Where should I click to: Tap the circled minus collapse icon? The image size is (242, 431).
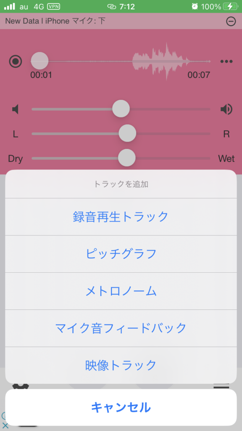pos(231,21)
